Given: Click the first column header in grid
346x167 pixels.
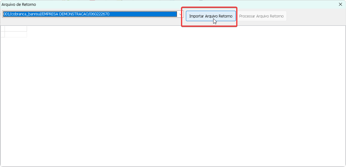Looking at the screenshot, I should click(x=16, y=29).
